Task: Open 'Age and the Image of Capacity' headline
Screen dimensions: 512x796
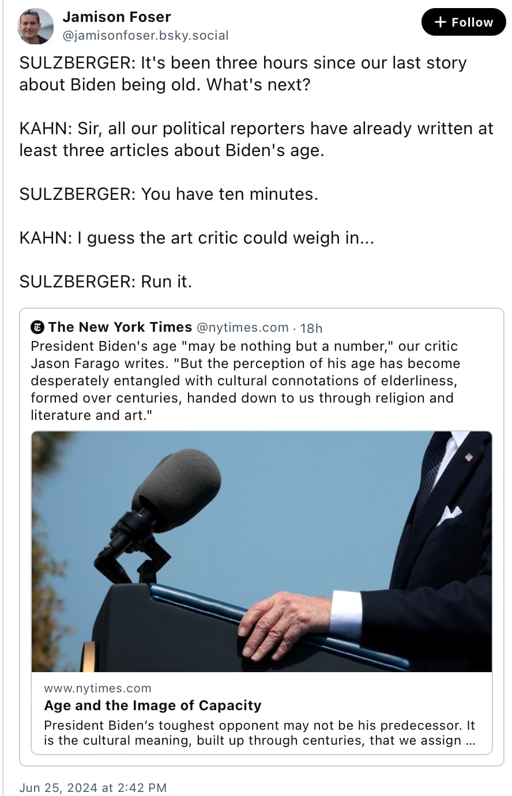Action: click(x=153, y=706)
